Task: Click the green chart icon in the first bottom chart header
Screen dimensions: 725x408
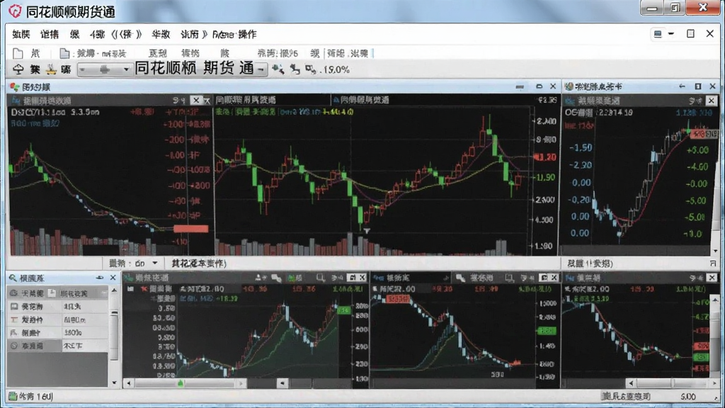Action: tap(292, 278)
